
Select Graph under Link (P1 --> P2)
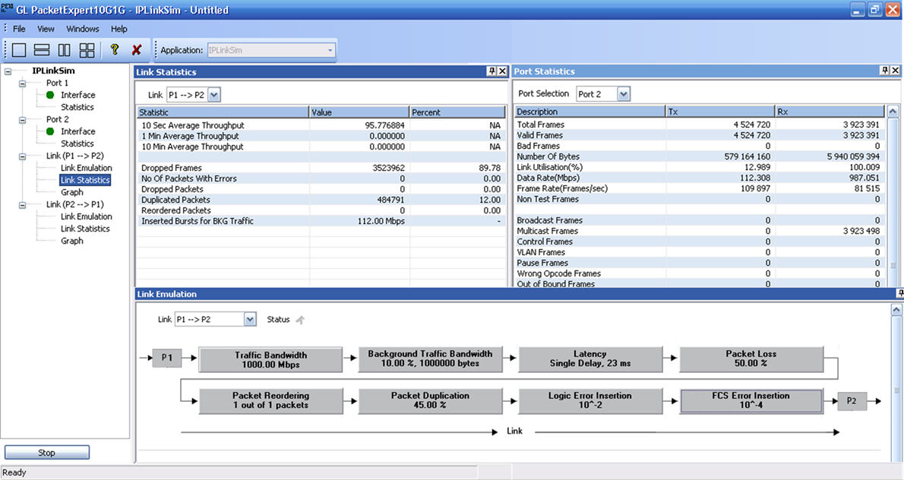(x=72, y=192)
